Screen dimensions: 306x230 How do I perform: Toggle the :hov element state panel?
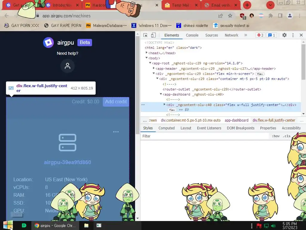(x=276, y=136)
